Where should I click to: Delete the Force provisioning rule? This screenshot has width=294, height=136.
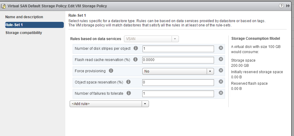click(221, 70)
